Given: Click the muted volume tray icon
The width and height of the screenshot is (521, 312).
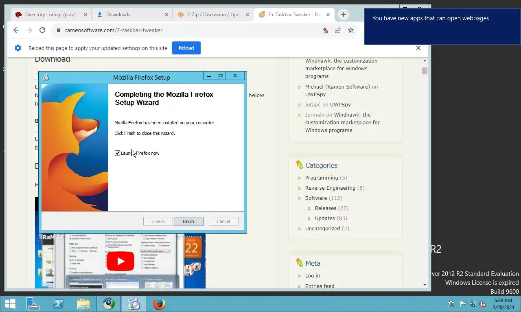Looking at the screenshot, I should pyautogui.click(x=483, y=304).
